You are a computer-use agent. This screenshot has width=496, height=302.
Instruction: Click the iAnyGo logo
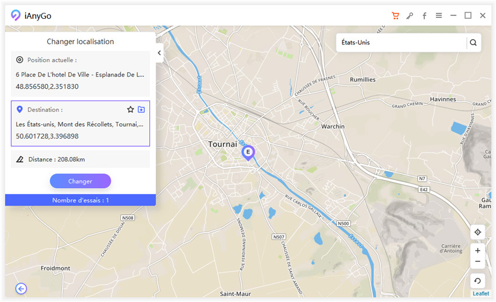click(16, 15)
